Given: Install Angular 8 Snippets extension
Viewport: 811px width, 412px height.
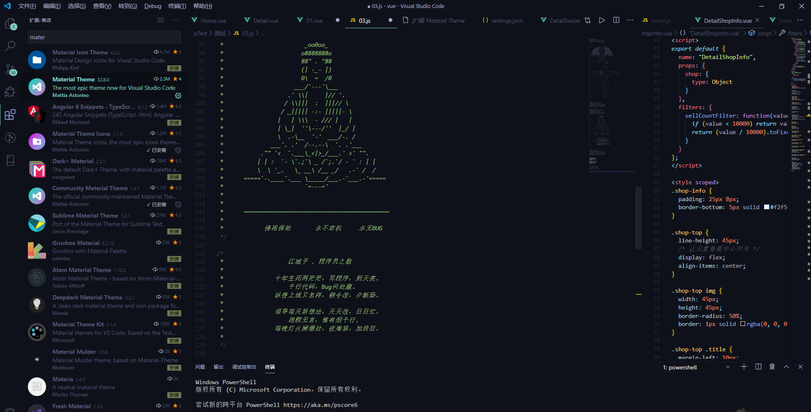Looking at the screenshot, I should point(174,123).
